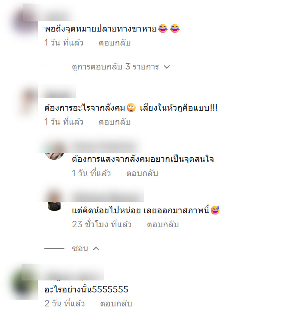The height and width of the screenshot is (320, 294).
Task: Click the sweat smile emoji in reply
Action: [215, 210]
